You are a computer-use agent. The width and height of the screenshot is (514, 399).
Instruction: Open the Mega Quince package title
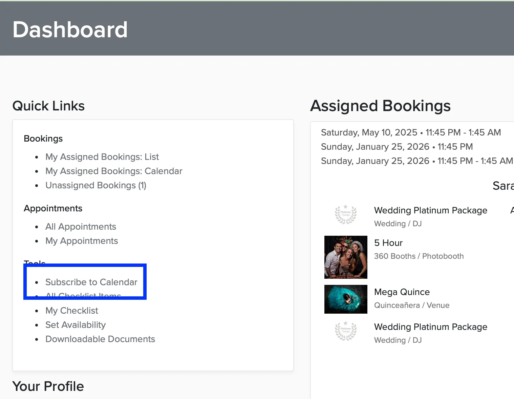click(402, 292)
